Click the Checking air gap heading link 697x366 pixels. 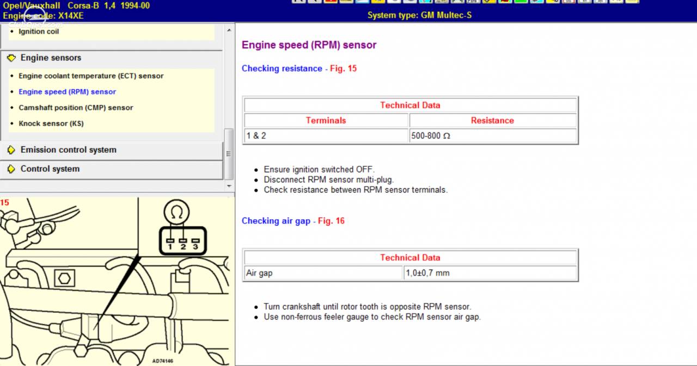[276, 221]
